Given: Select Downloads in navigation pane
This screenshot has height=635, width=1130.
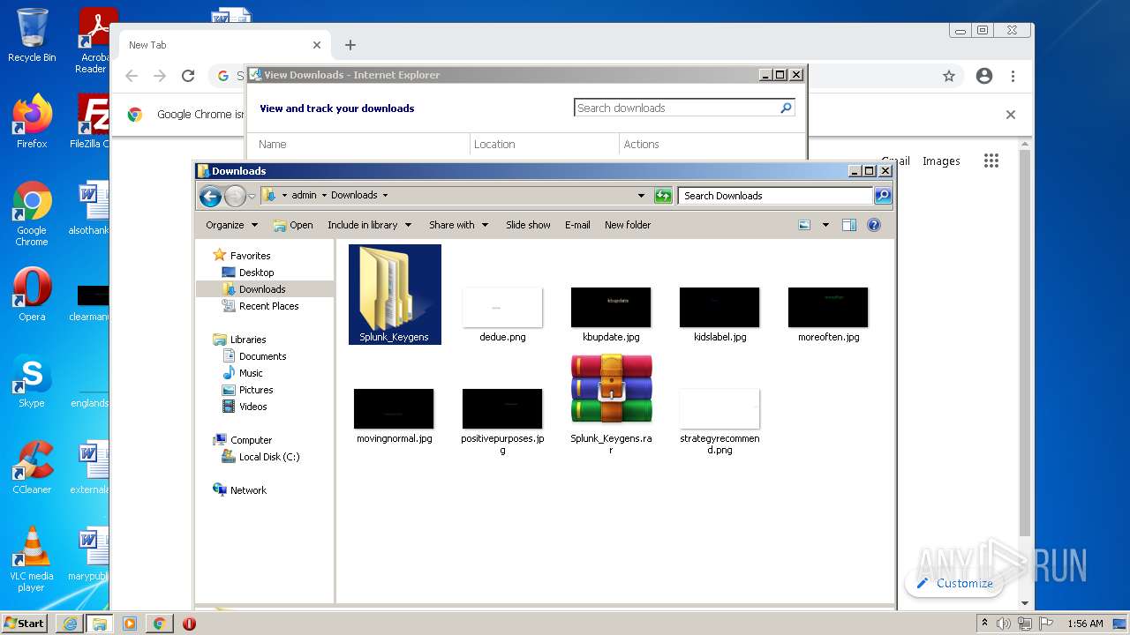Looking at the screenshot, I should click(262, 289).
